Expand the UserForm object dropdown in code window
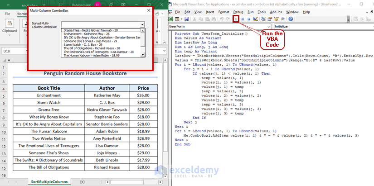The image size is (374, 186). coord(269,26)
